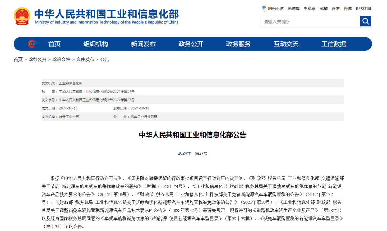Open the 微博 link in header

(x=348, y=9)
